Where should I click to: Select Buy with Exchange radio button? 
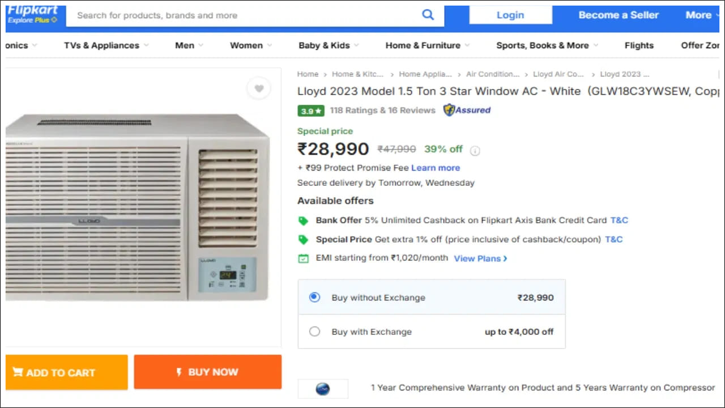click(x=315, y=331)
